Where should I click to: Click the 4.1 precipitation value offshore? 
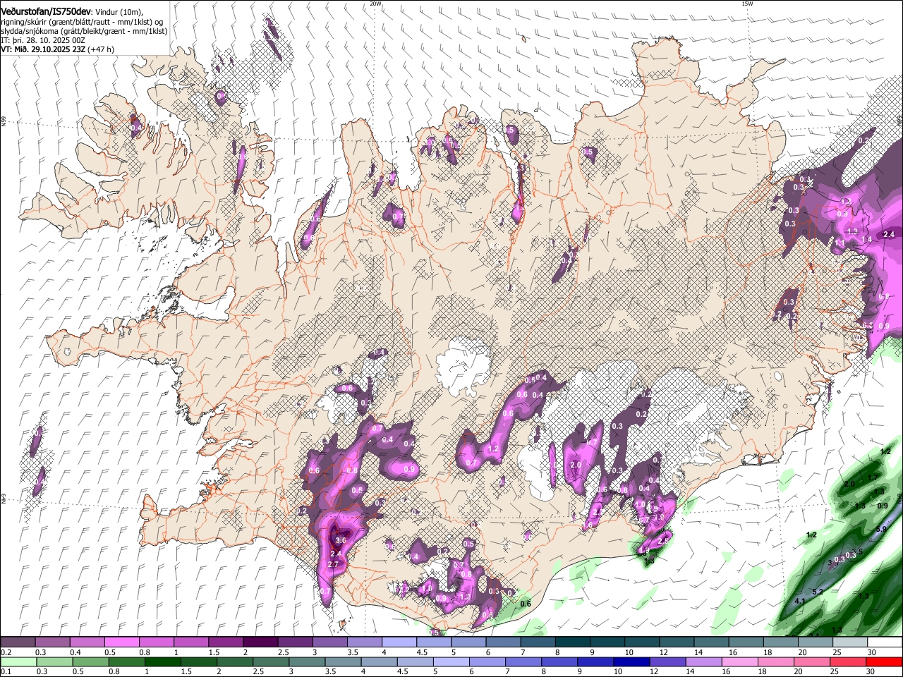[x=800, y=601]
